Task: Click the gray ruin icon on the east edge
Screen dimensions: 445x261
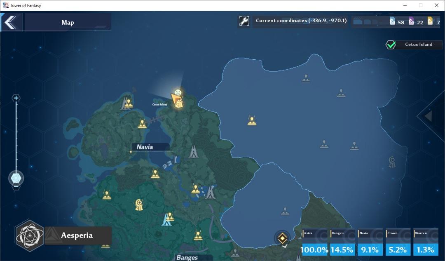Action: point(392,162)
